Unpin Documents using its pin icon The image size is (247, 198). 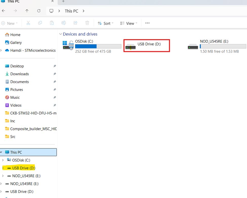(x=55, y=82)
